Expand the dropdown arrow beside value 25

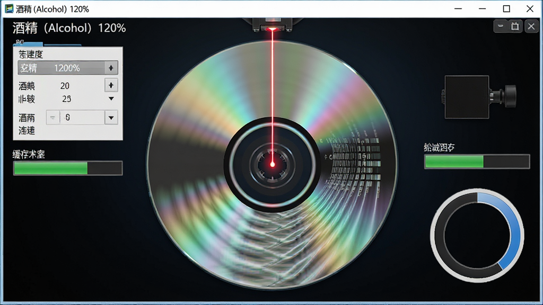(x=111, y=99)
